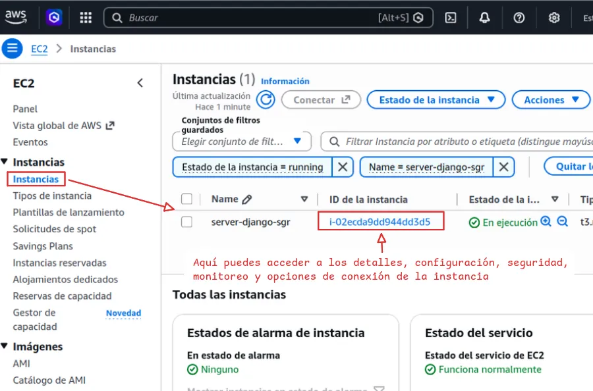This screenshot has height=391, width=593.
Task: Open Solicitudes de spot
Action: tap(55, 229)
